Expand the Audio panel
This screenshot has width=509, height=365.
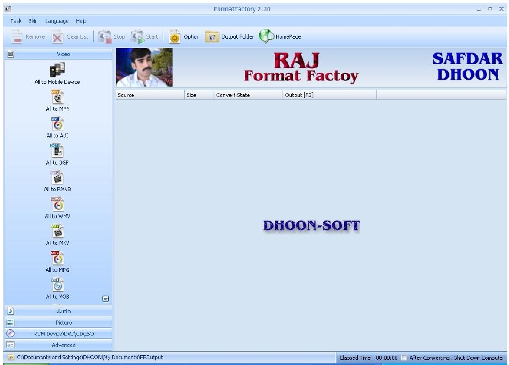tap(58, 311)
